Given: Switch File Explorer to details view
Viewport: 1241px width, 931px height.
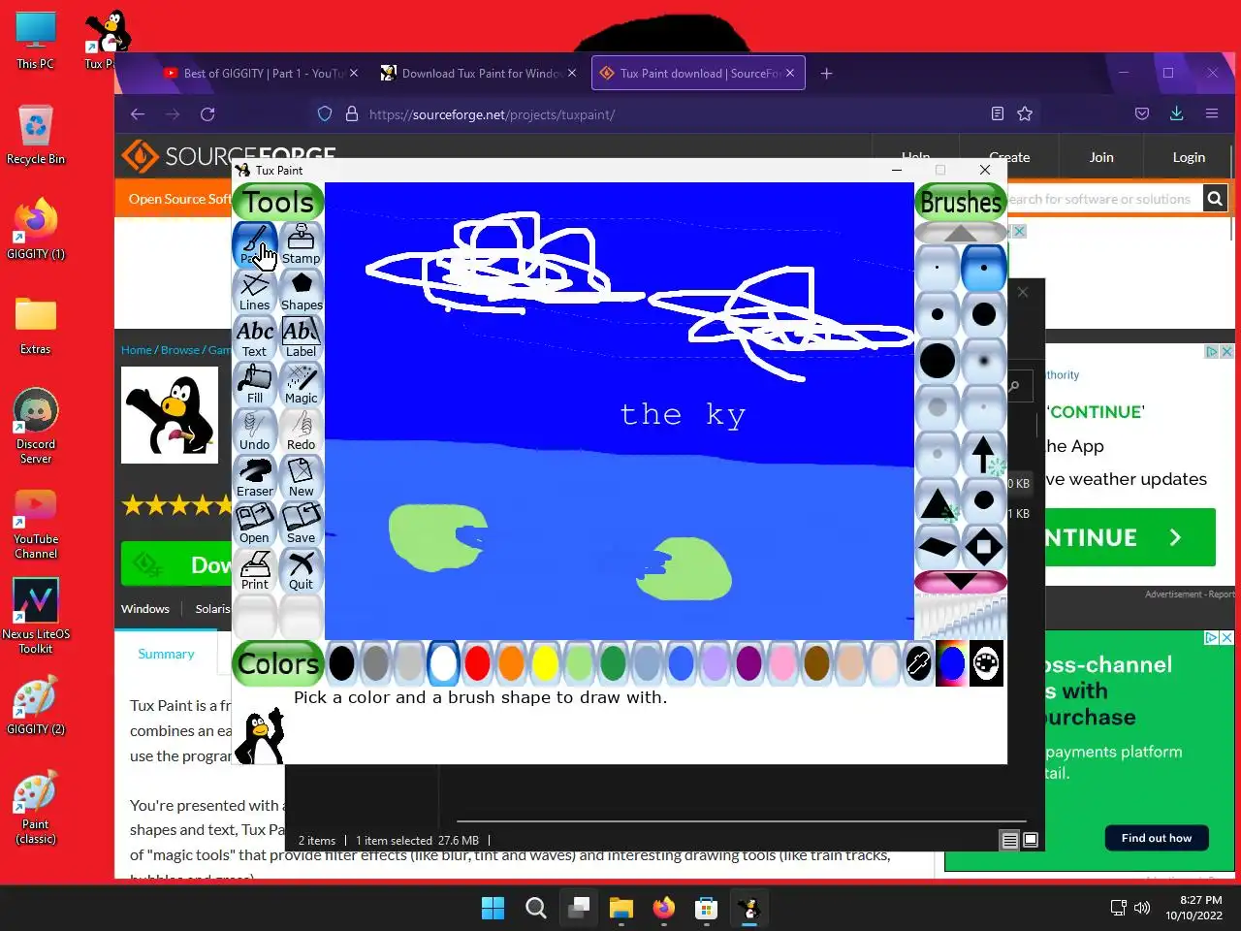Looking at the screenshot, I should click(x=1009, y=840).
